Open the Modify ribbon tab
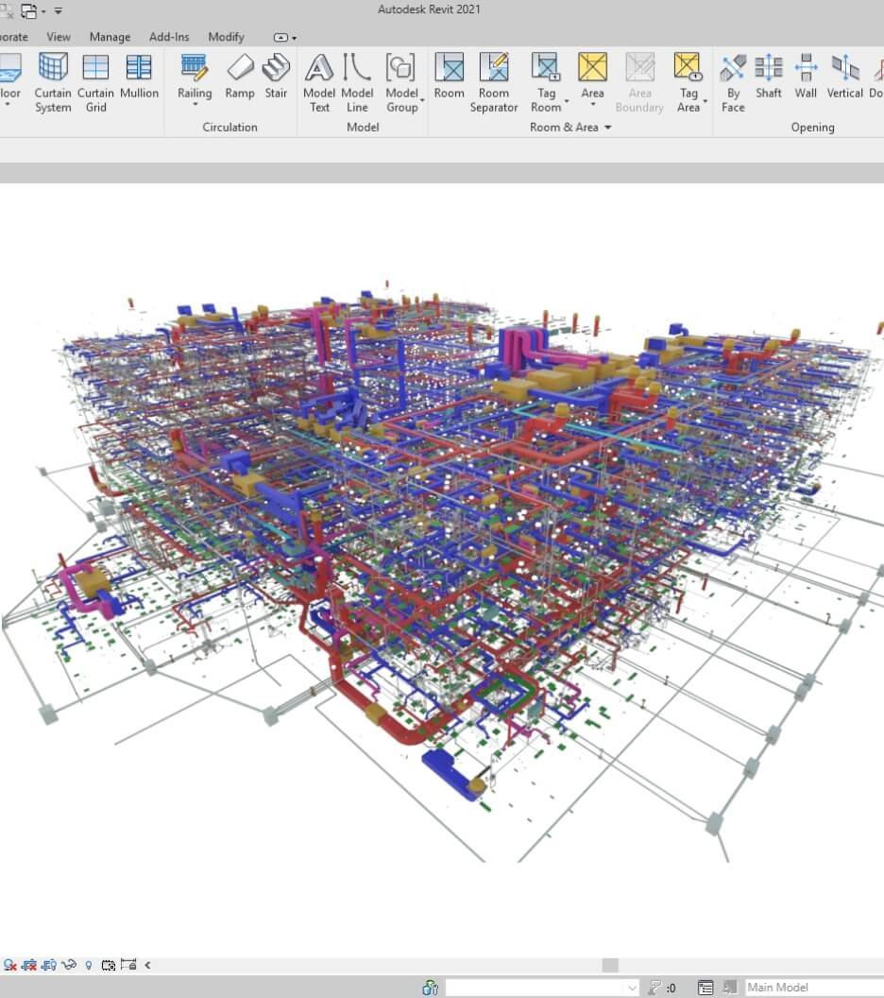This screenshot has width=884, height=998. pyautogui.click(x=226, y=37)
